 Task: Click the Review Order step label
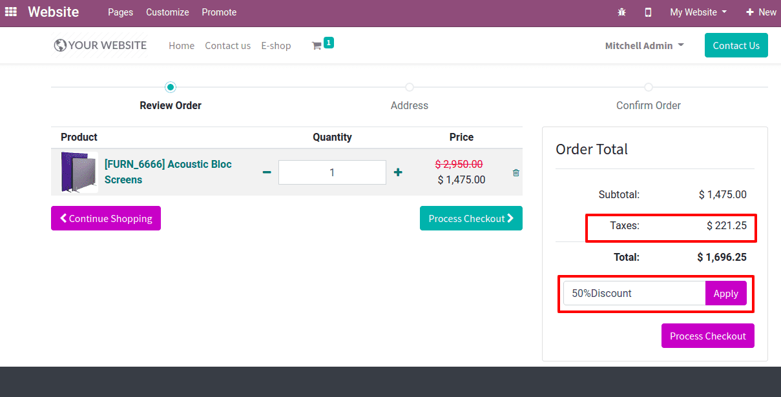click(x=171, y=105)
